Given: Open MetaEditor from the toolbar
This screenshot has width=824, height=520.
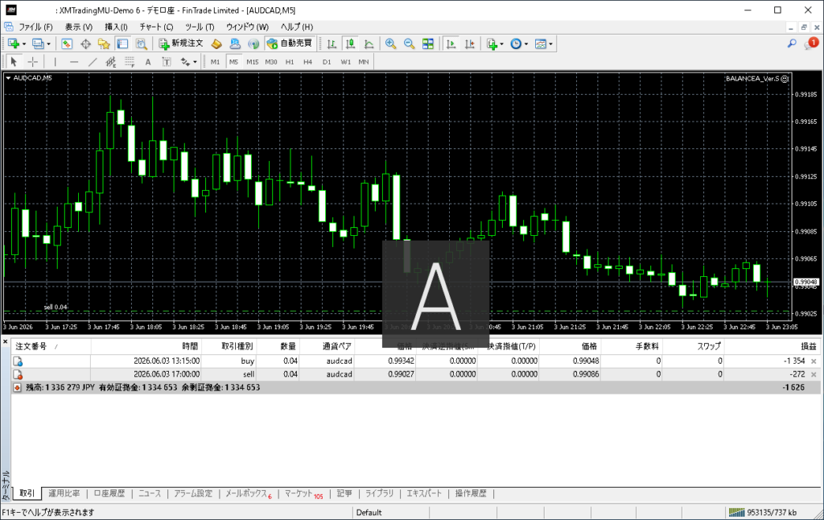Looking at the screenshot, I should [x=216, y=43].
